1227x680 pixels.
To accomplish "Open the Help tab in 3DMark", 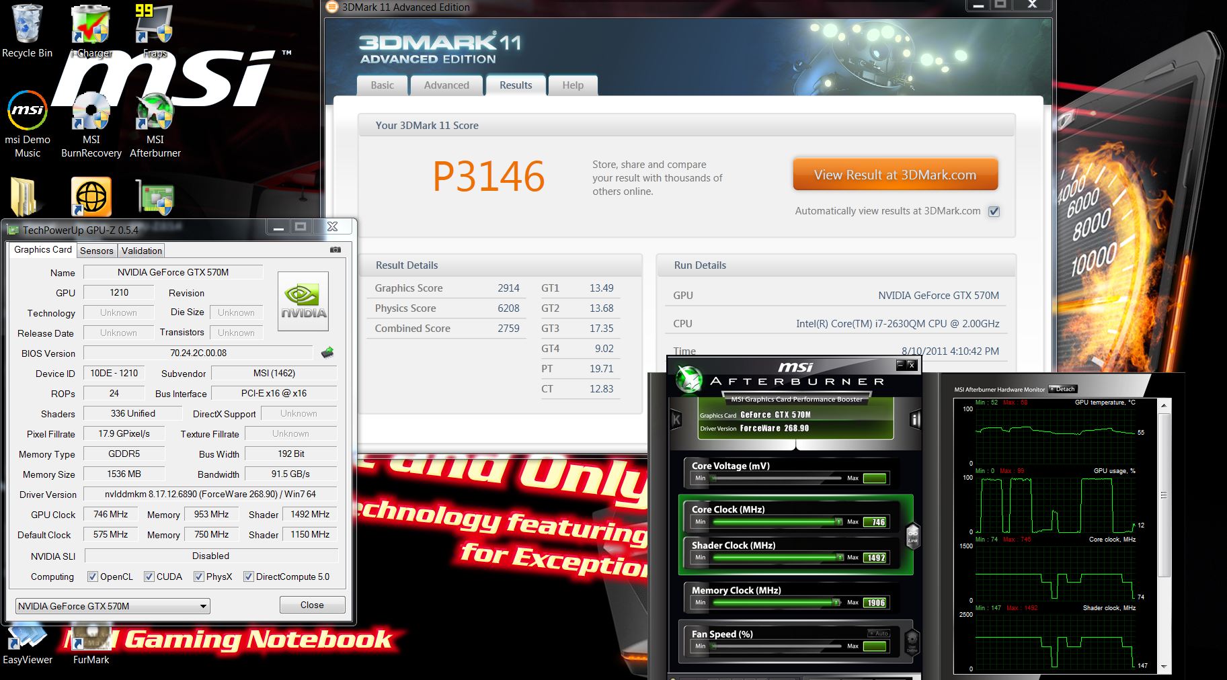I will pos(573,85).
